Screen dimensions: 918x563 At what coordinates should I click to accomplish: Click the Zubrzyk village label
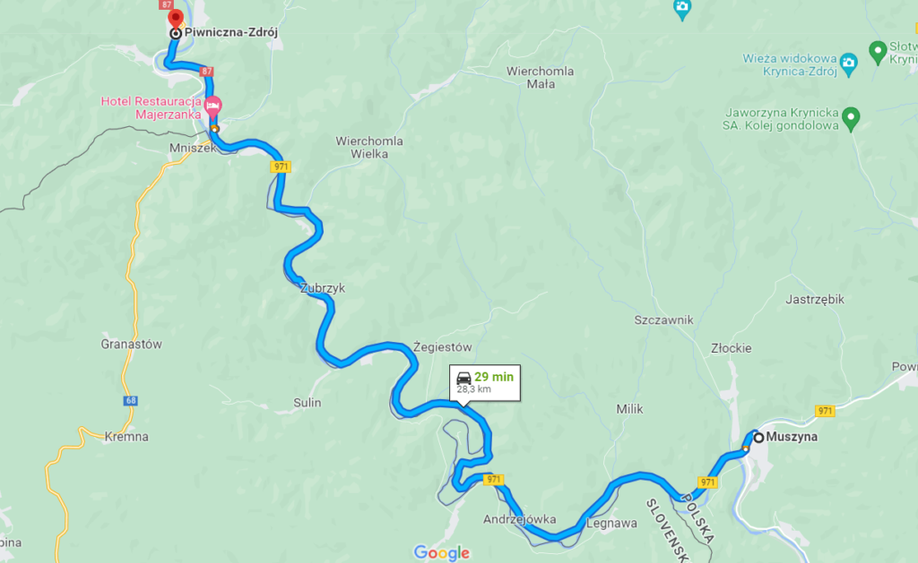[x=323, y=287]
